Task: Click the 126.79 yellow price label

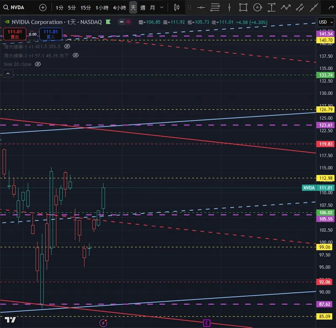Action: 325,110
